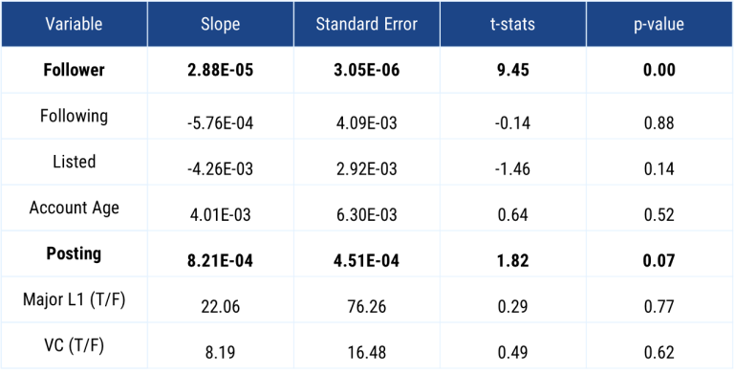Select the VC standard error 16.48
Image resolution: width=734 pixels, height=374 pixels.
[x=367, y=352]
